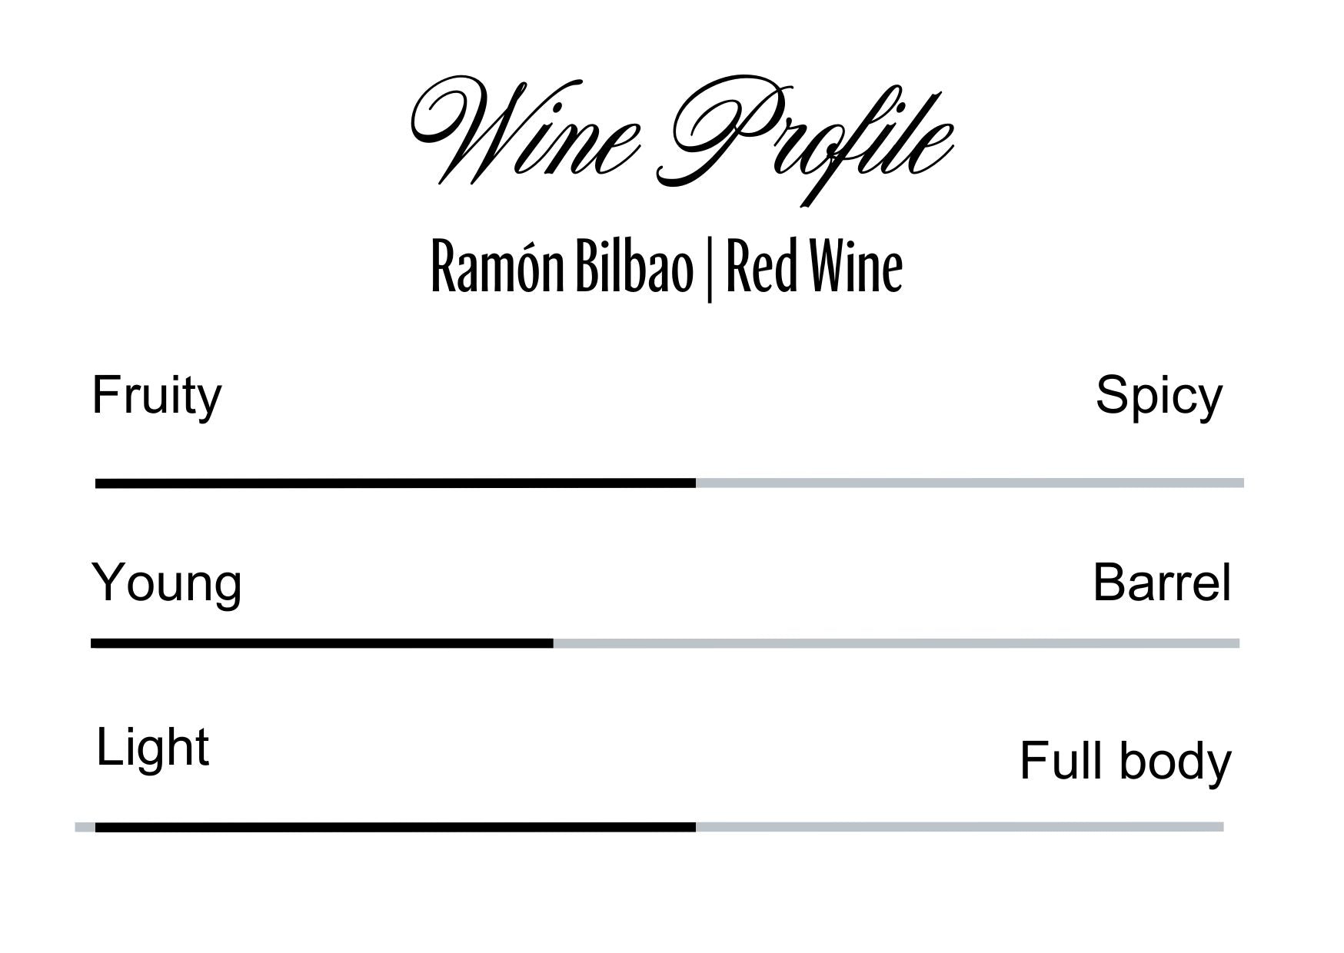Click black filled part of Light–Full body slider
This screenshot has width=1344, height=953.
pyautogui.click(x=395, y=827)
